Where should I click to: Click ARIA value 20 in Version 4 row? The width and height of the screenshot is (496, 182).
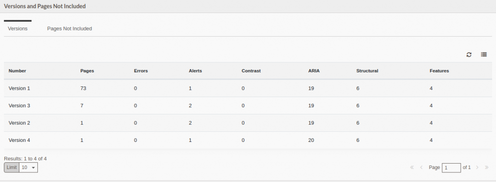pyautogui.click(x=311, y=140)
